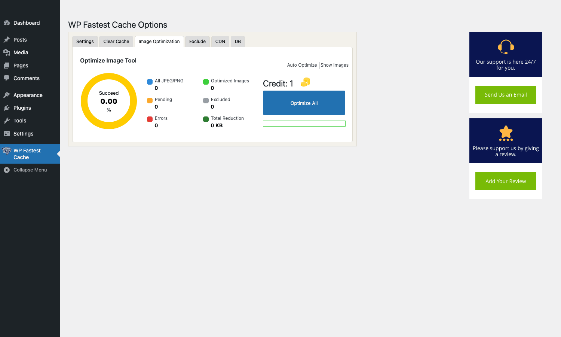Viewport: 561px width, 337px height.
Task: Click 'Our support is here 24/7' text
Action: [506, 65]
